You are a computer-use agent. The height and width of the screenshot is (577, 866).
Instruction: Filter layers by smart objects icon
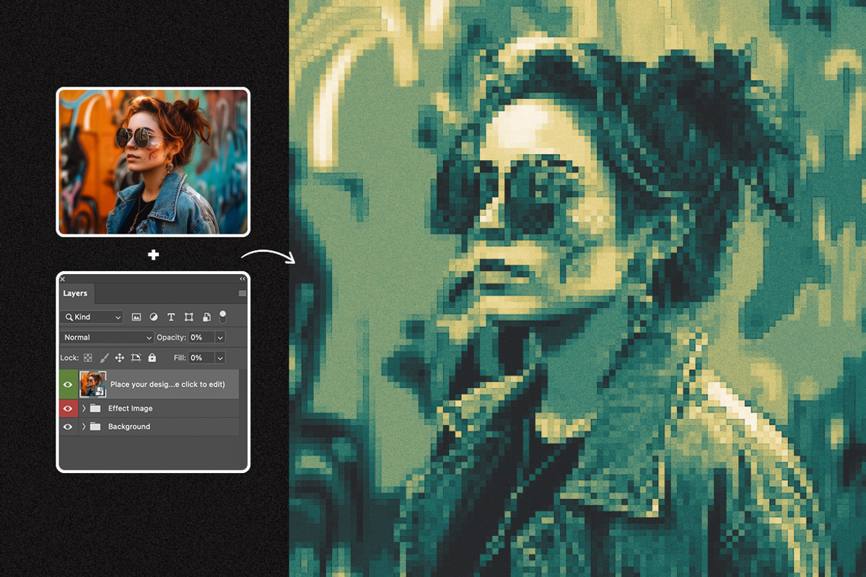(206, 317)
